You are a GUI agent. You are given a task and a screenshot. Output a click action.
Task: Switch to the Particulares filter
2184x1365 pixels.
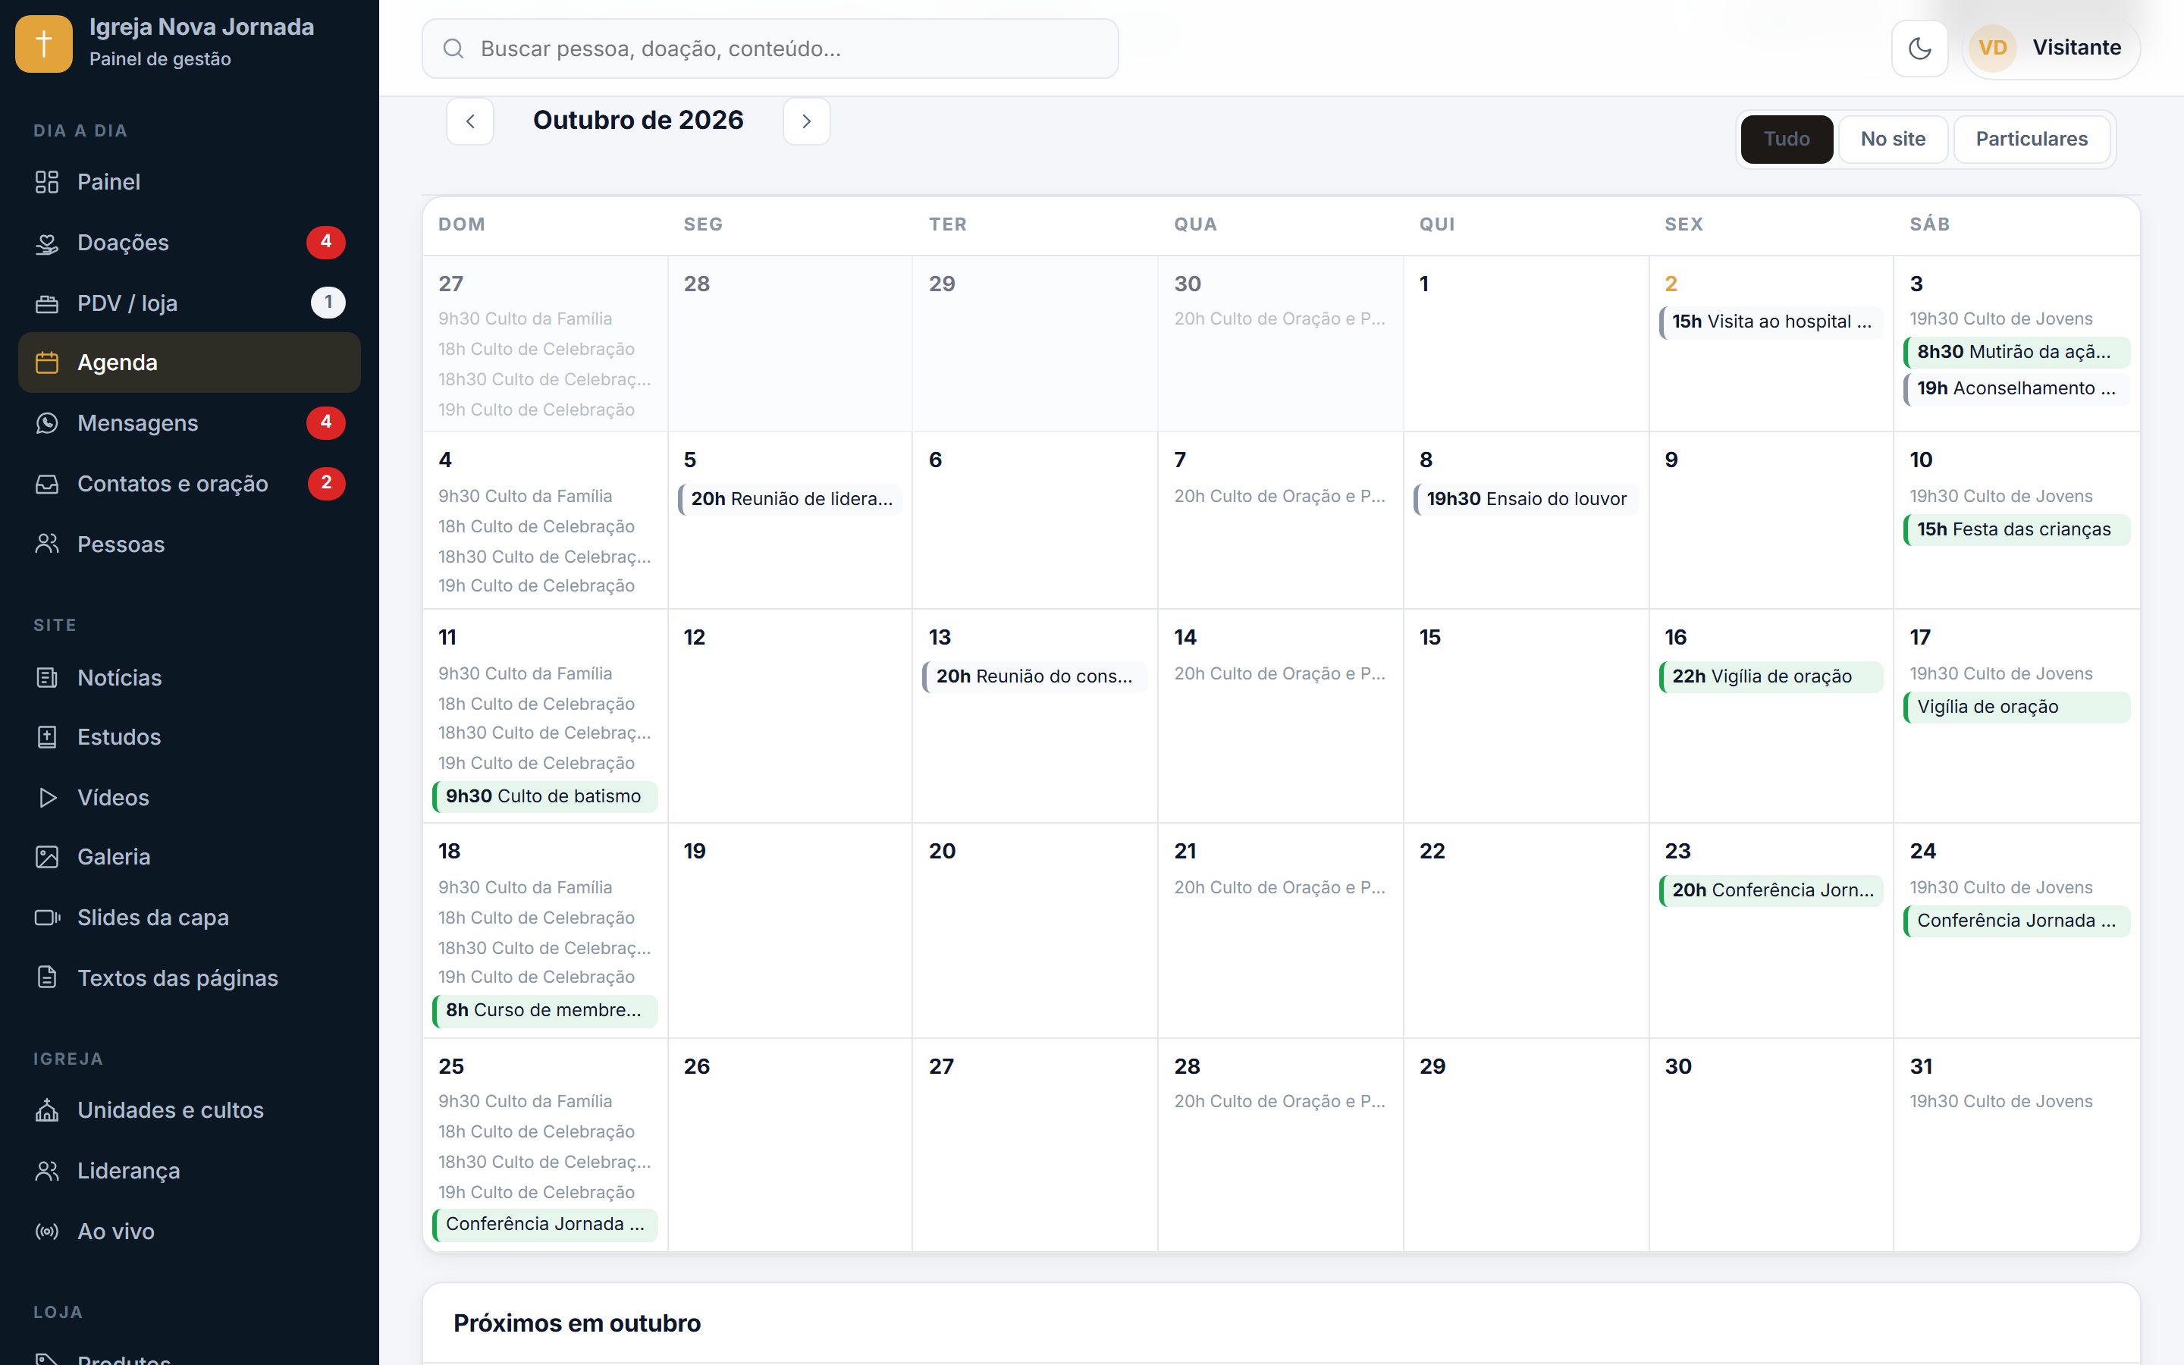(x=2032, y=139)
